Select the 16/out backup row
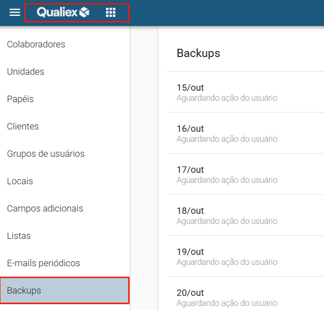Screen dimensions: 324x310 tap(244, 133)
